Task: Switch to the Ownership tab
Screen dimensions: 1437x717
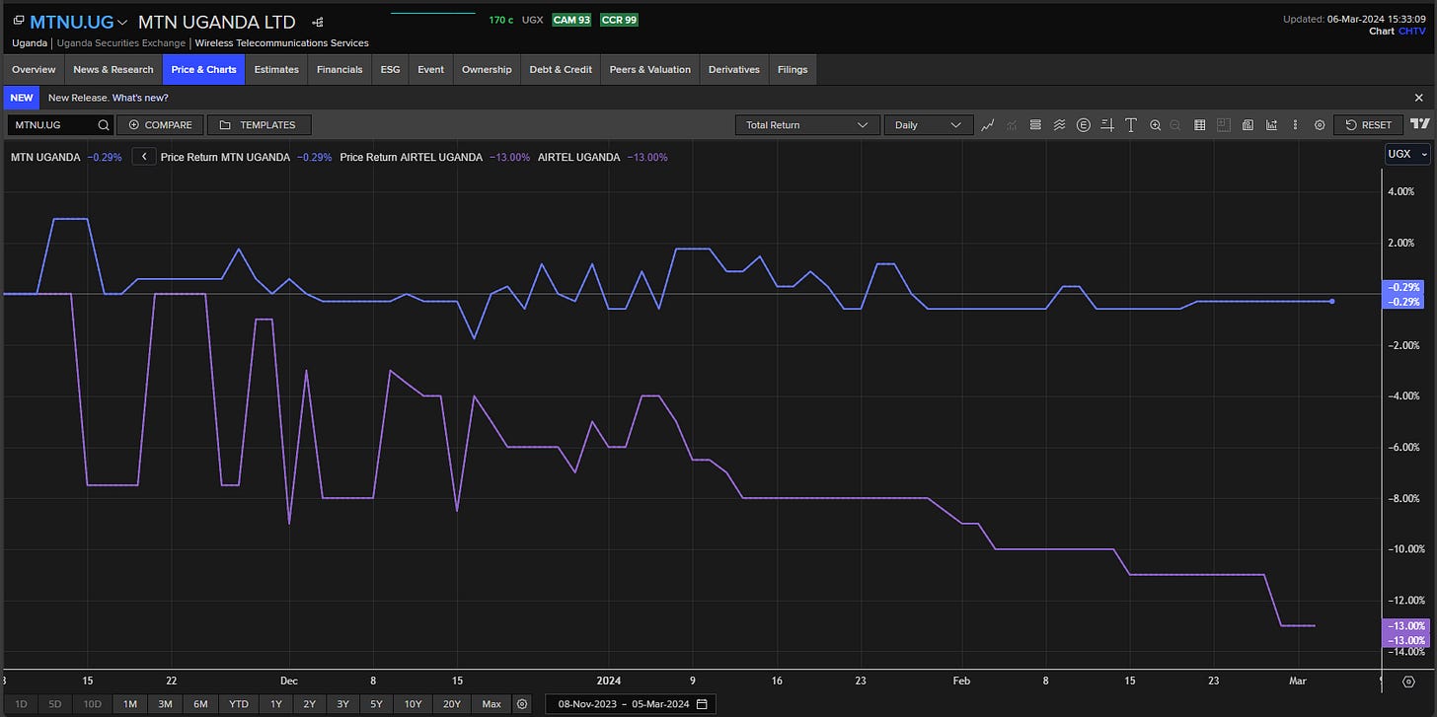Action: pos(487,69)
